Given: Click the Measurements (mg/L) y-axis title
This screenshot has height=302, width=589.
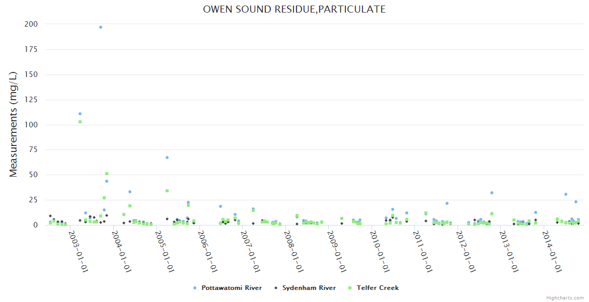Looking at the screenshot, I should 14,124.
